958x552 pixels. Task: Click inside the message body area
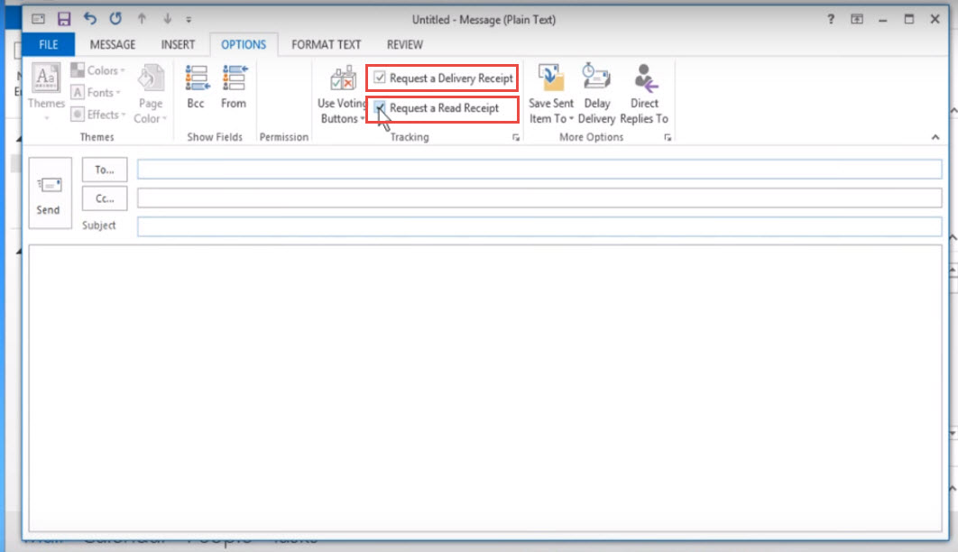485,388
